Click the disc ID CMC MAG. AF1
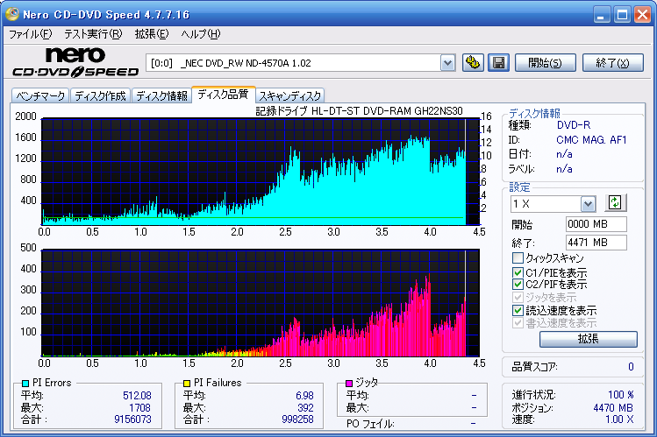Image resolution: width=657 pixels, height=437 pixels. (591, 140)
